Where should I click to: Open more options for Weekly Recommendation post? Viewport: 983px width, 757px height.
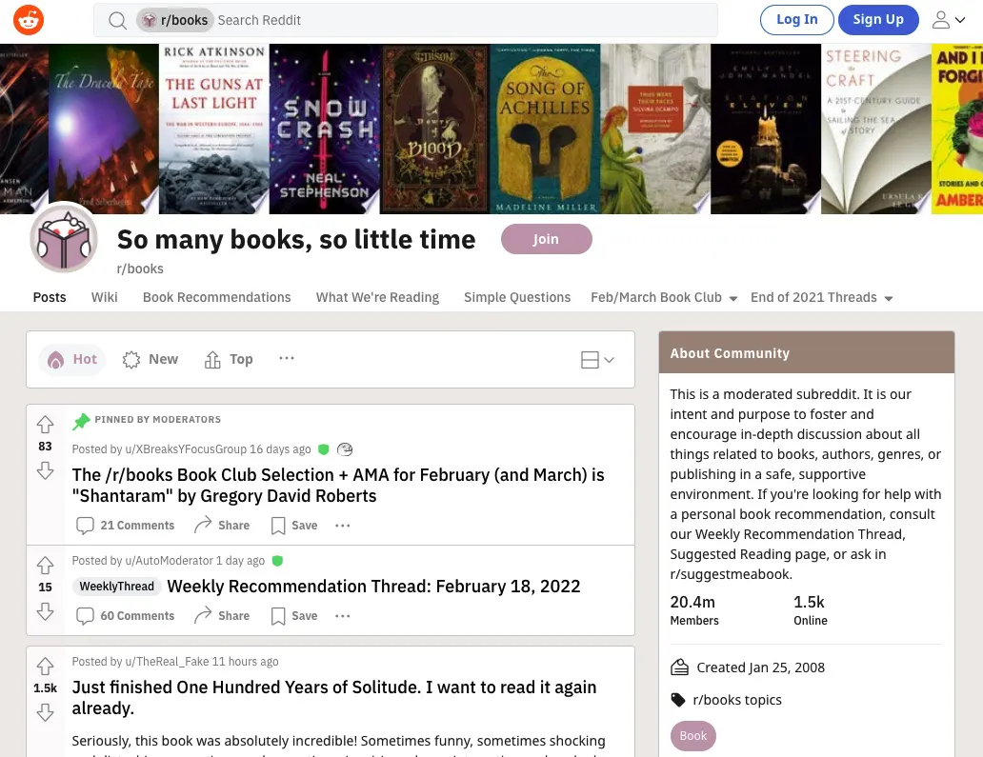[x=342, y=616]
